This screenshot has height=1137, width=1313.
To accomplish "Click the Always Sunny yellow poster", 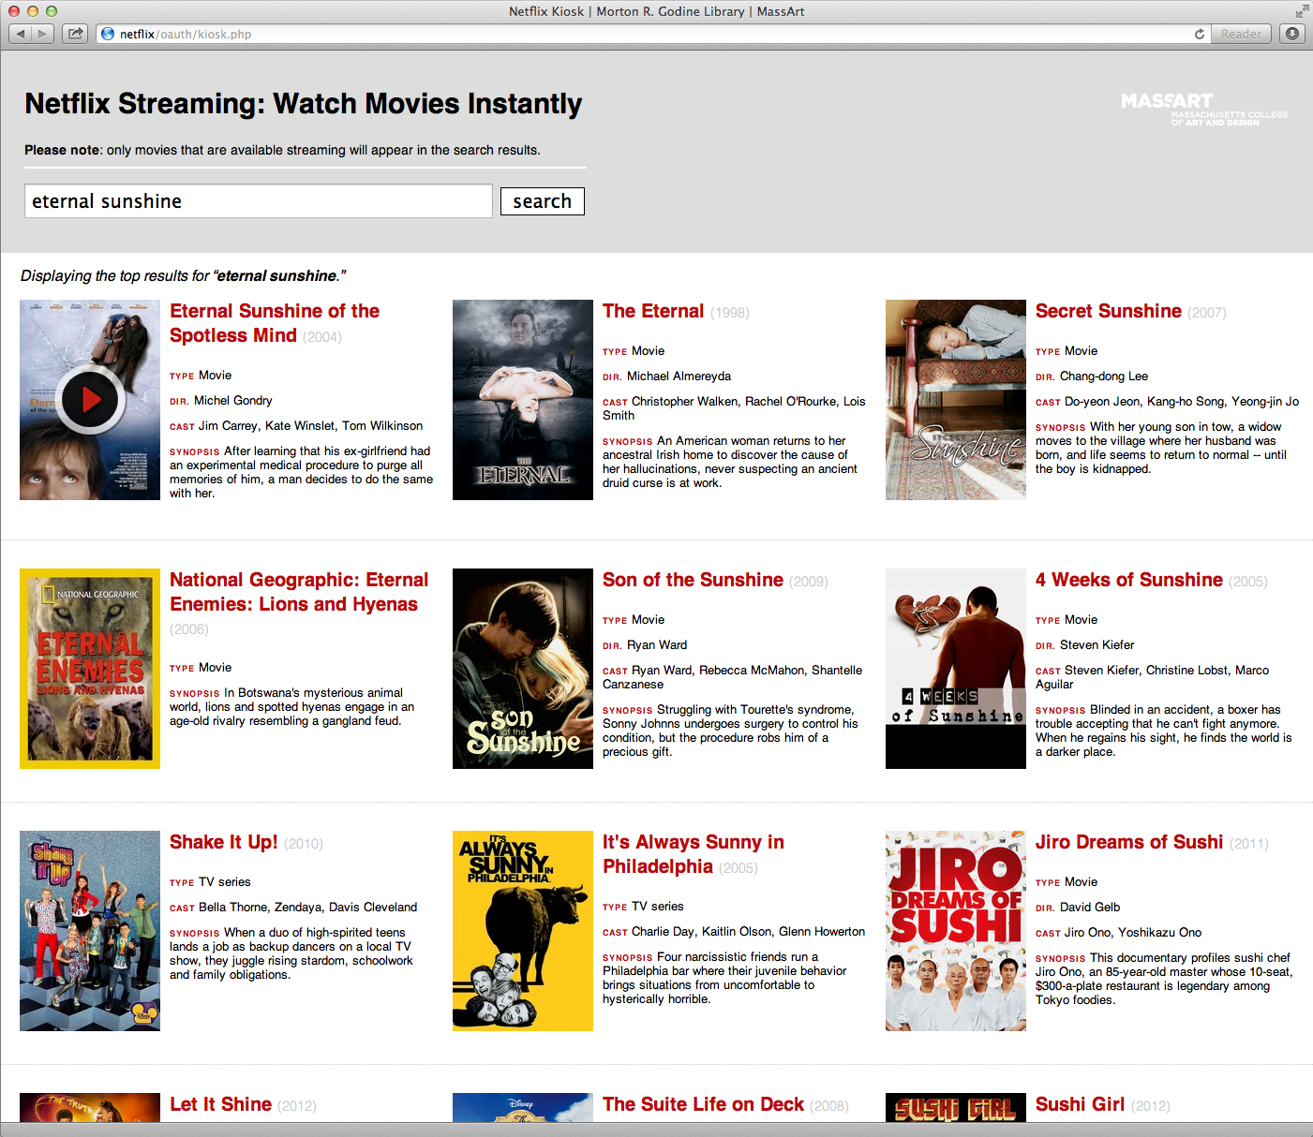I will [523, 931].
